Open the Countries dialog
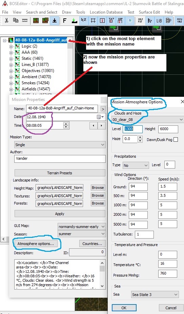The image size is (184, 314). 92,244
